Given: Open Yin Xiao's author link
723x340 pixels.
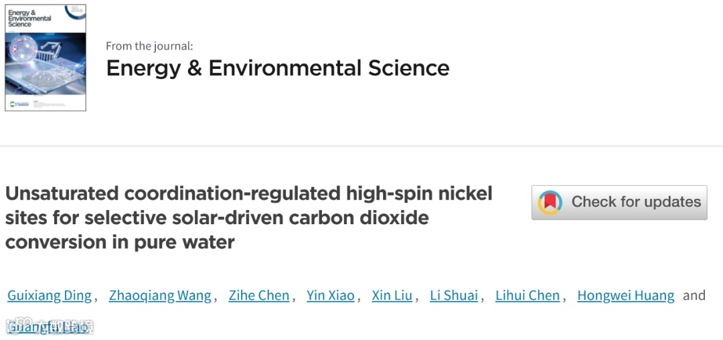Looking at the screenshot, I should [x=331, y=295].
